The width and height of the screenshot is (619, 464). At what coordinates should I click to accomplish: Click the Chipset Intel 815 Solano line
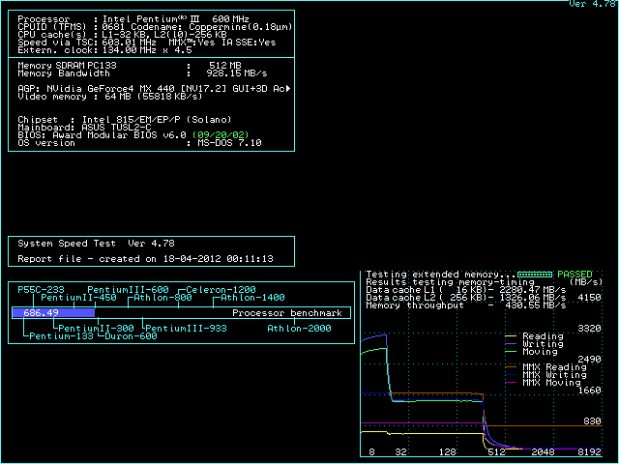pyautogui.click(x=125, y=120)
